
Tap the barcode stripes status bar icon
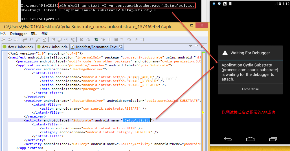230,4
